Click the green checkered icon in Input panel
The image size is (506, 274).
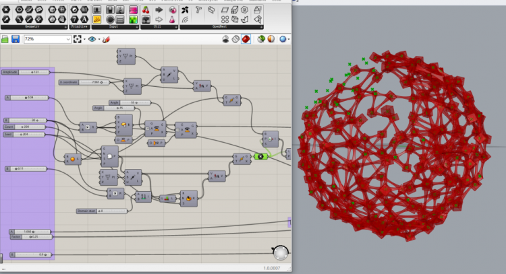tap(134, 20)
